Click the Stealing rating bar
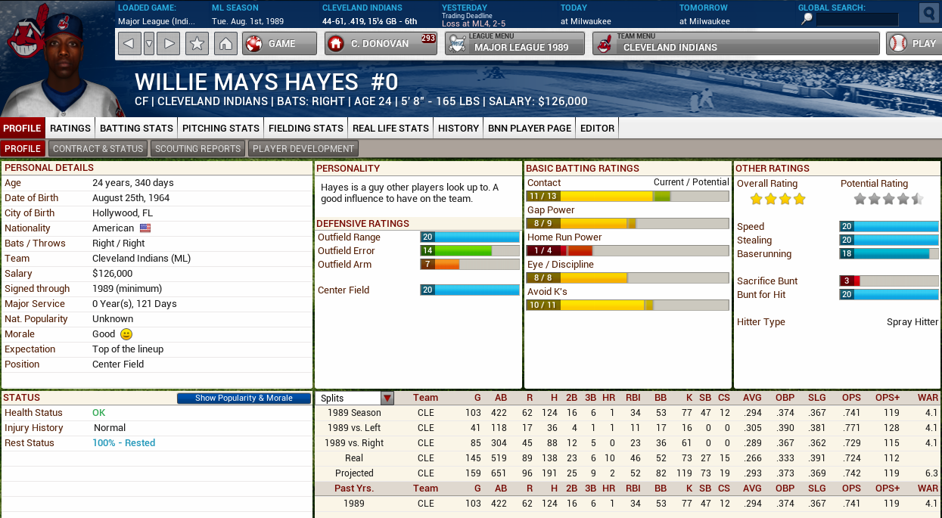Screen dimensions: 942x518 [889, 240]
